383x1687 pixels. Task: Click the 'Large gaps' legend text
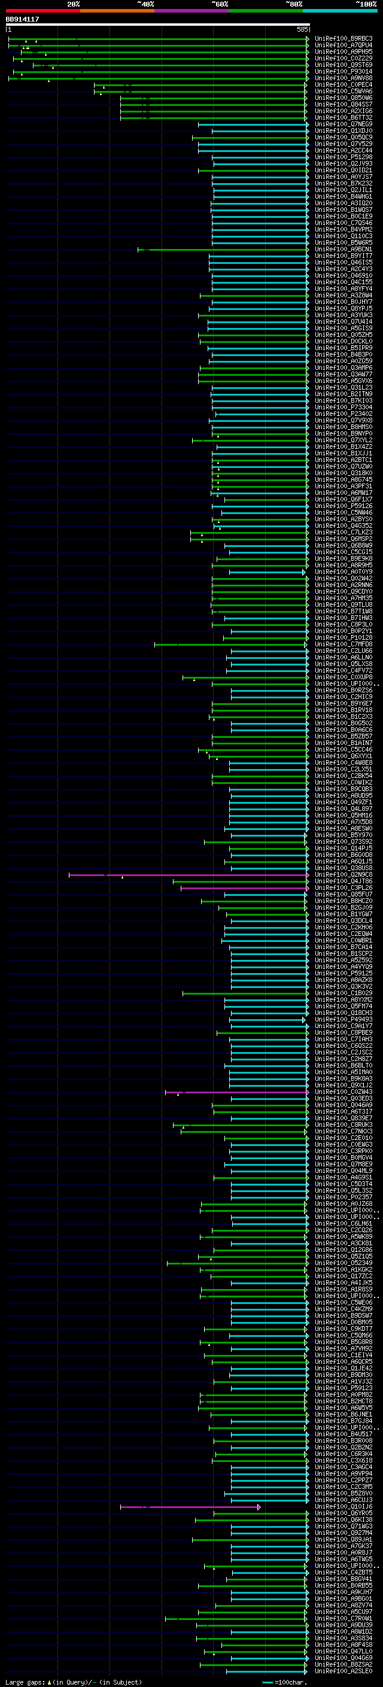coord(26,1682)
